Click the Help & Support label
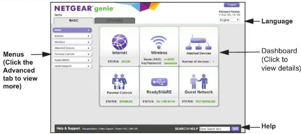301x134 pixels. point(68,128)
